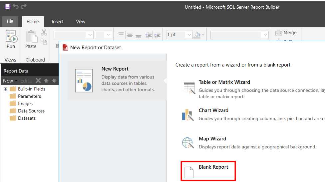Switch to the Home ribbon tab
The image size is (325, 182).
pyautogui.click(x=33, y=22)
